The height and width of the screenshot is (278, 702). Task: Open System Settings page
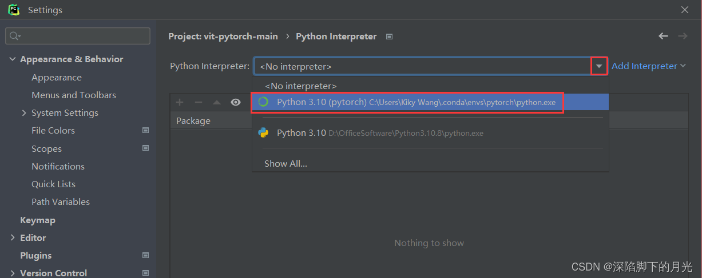coord(65,113)
